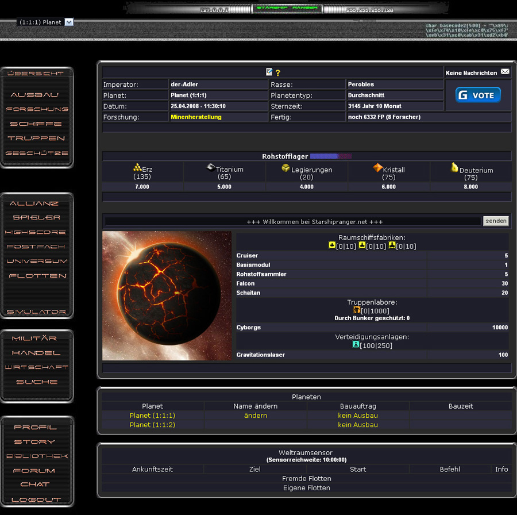Open the messages envelope icon

click(x=505, y=72)
